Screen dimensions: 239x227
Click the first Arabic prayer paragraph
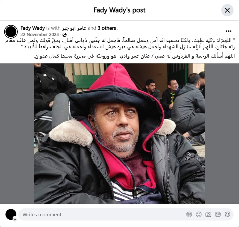tap(120, 44)
